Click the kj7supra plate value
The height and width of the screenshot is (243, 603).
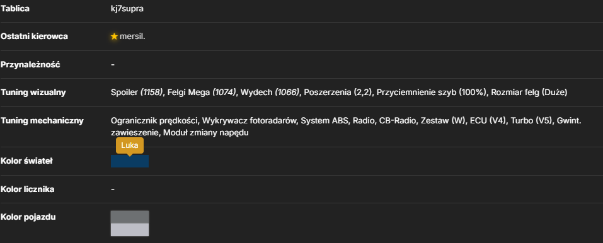[x=127, y=8]
